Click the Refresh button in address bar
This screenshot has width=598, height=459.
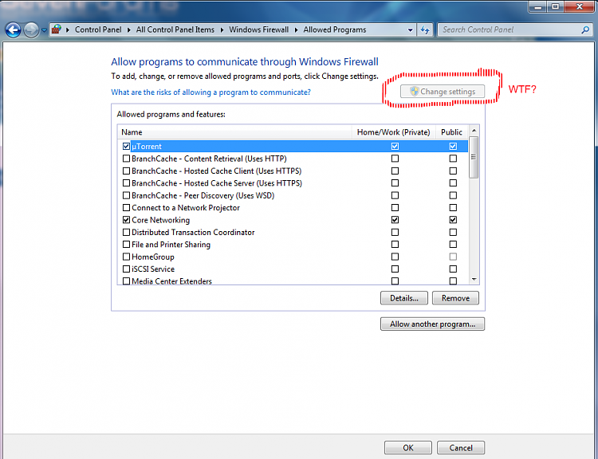pos(425,29)
